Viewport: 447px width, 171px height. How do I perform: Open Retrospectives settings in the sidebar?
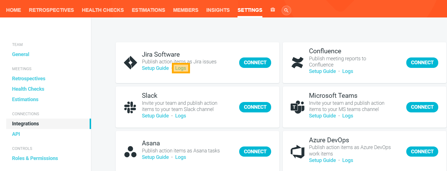[x=29, y=79]
